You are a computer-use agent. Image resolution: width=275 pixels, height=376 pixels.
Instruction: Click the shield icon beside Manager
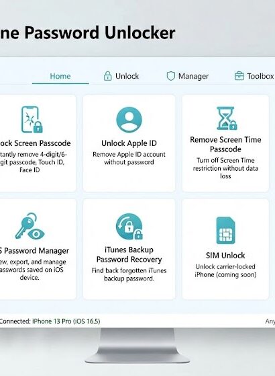point(171,76)
